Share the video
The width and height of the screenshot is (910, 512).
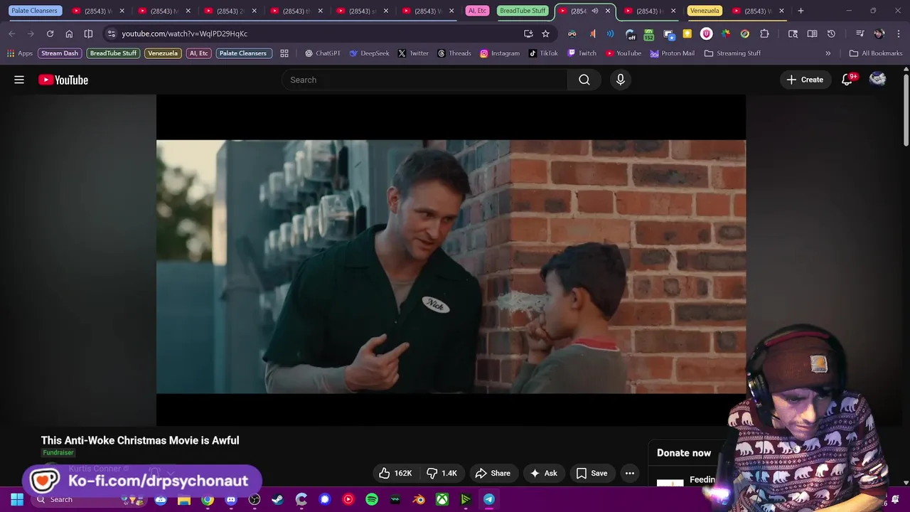coord(493,473)
